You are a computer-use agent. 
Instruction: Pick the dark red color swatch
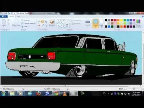tap(112, 20)
